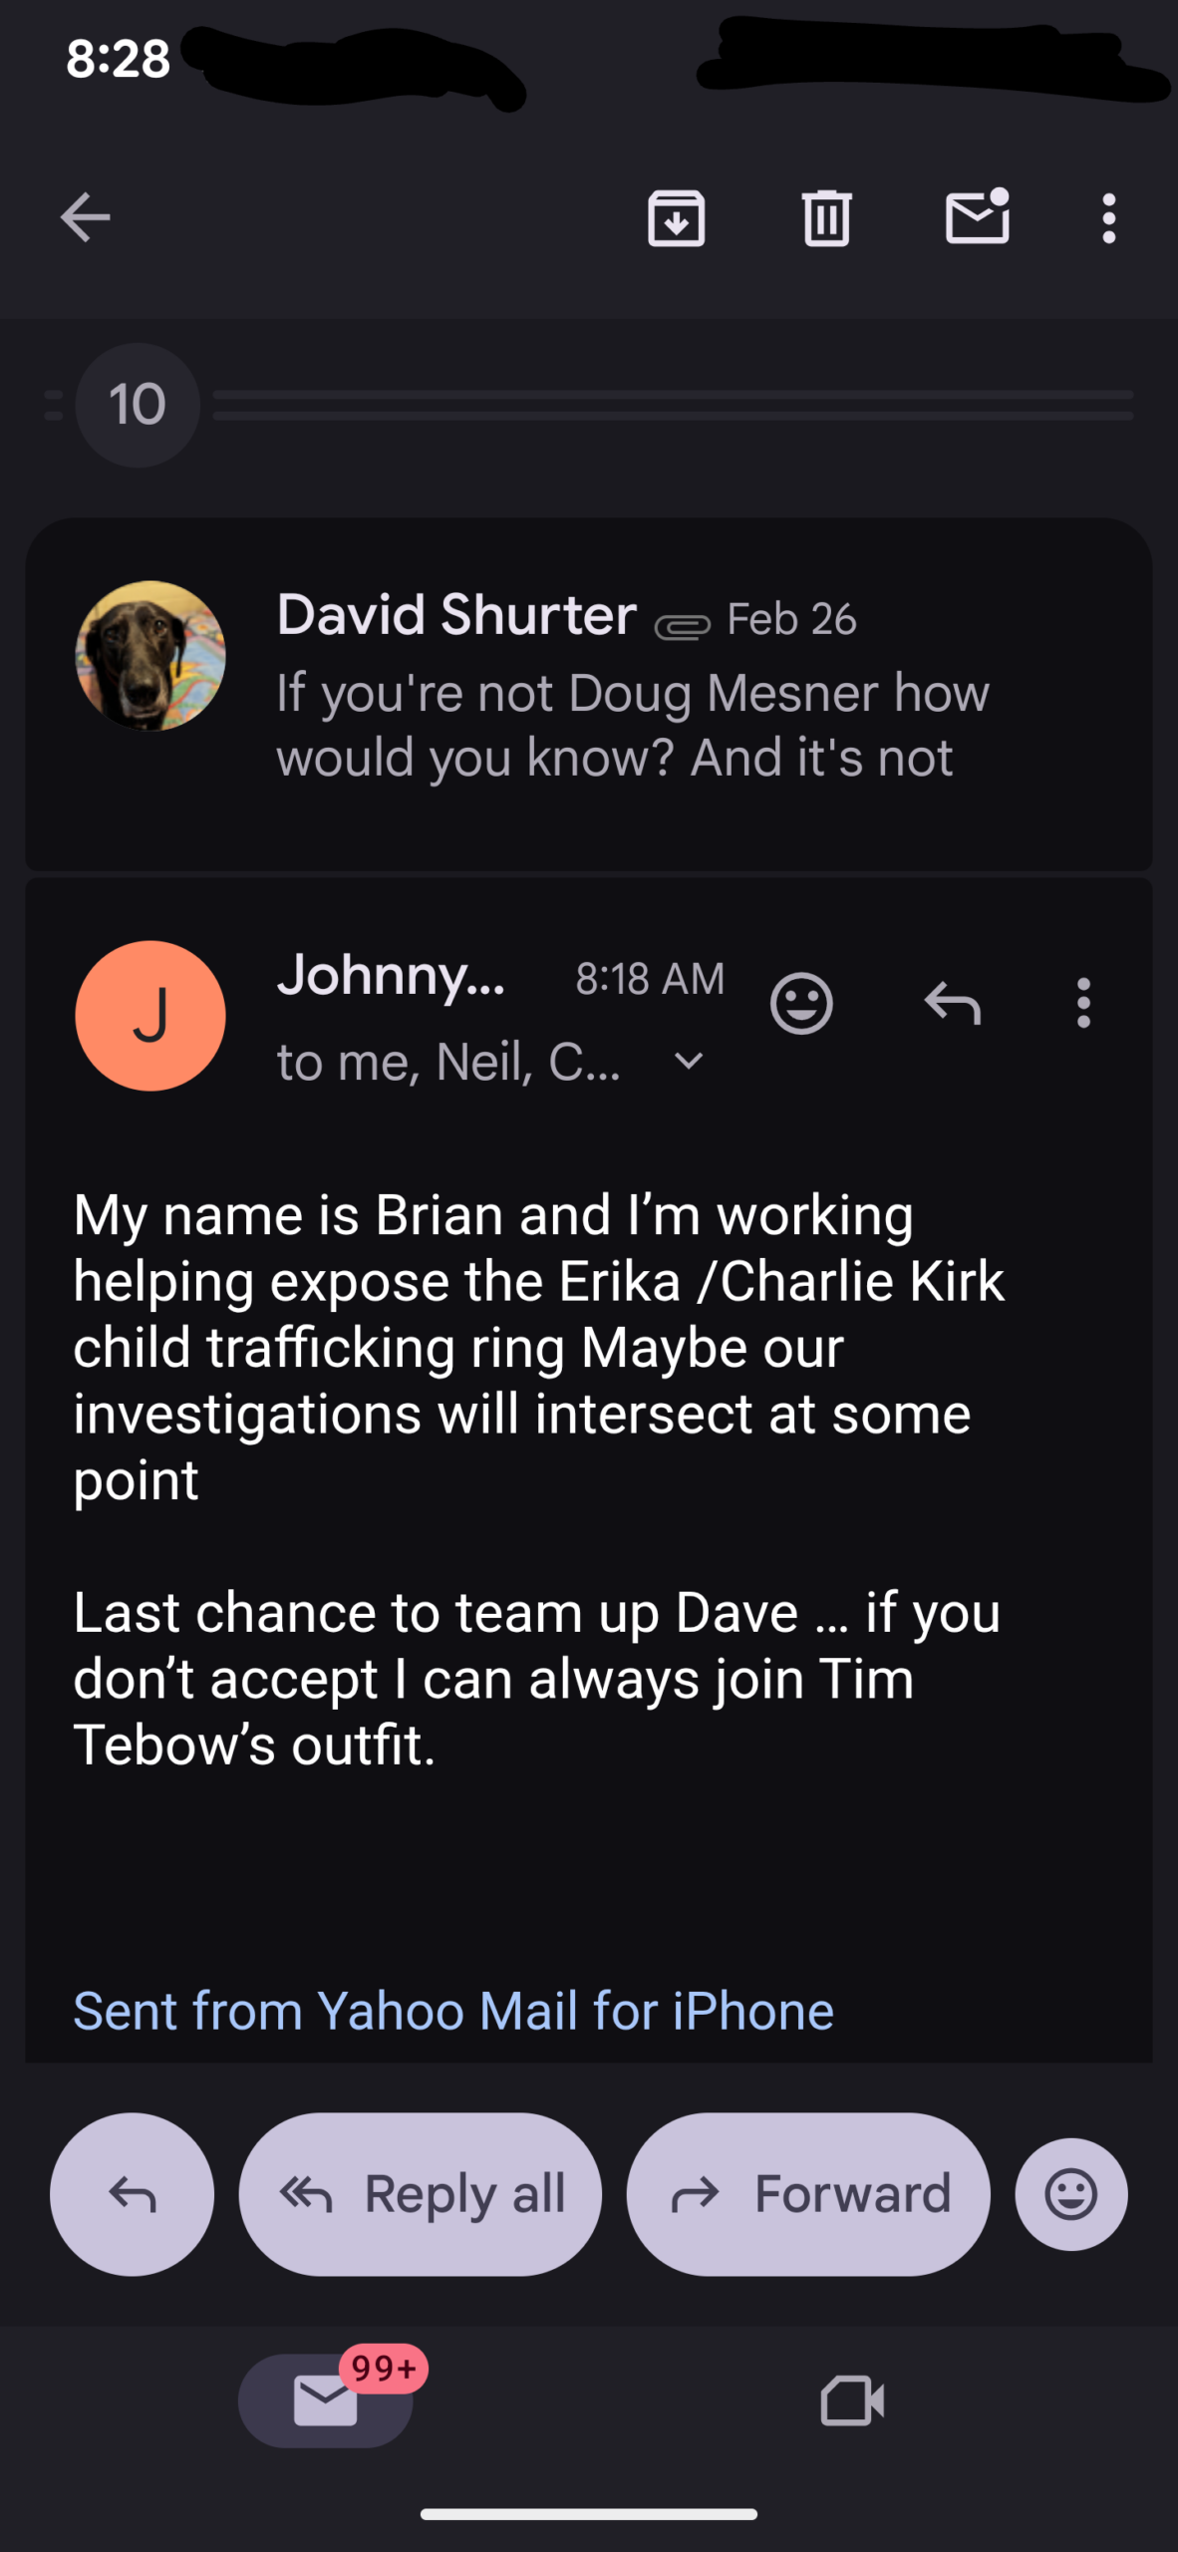Image resolution: width=1178 pixels, height=2552 pixels.
Task: Open emoji reactions at bottom right
Action: tap(1071, 2194)
